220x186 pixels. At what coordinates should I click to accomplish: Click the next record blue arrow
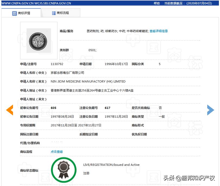pos(211,110)
